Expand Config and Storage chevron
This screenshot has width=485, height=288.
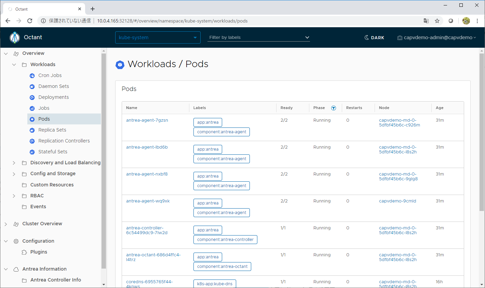(14, 174)
